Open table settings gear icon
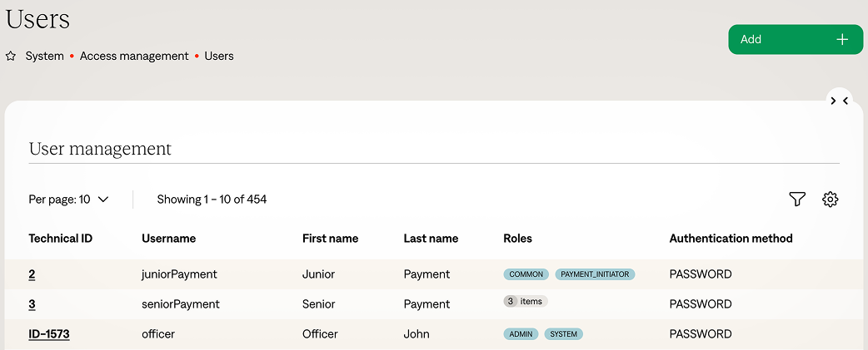 830,200
